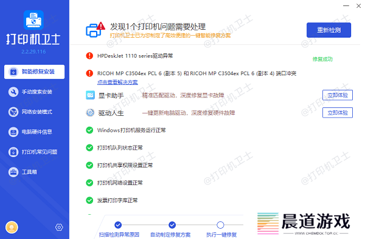Open the 点击查看解决方案 link
The image size is (365, 239).
tap(117, 82)
